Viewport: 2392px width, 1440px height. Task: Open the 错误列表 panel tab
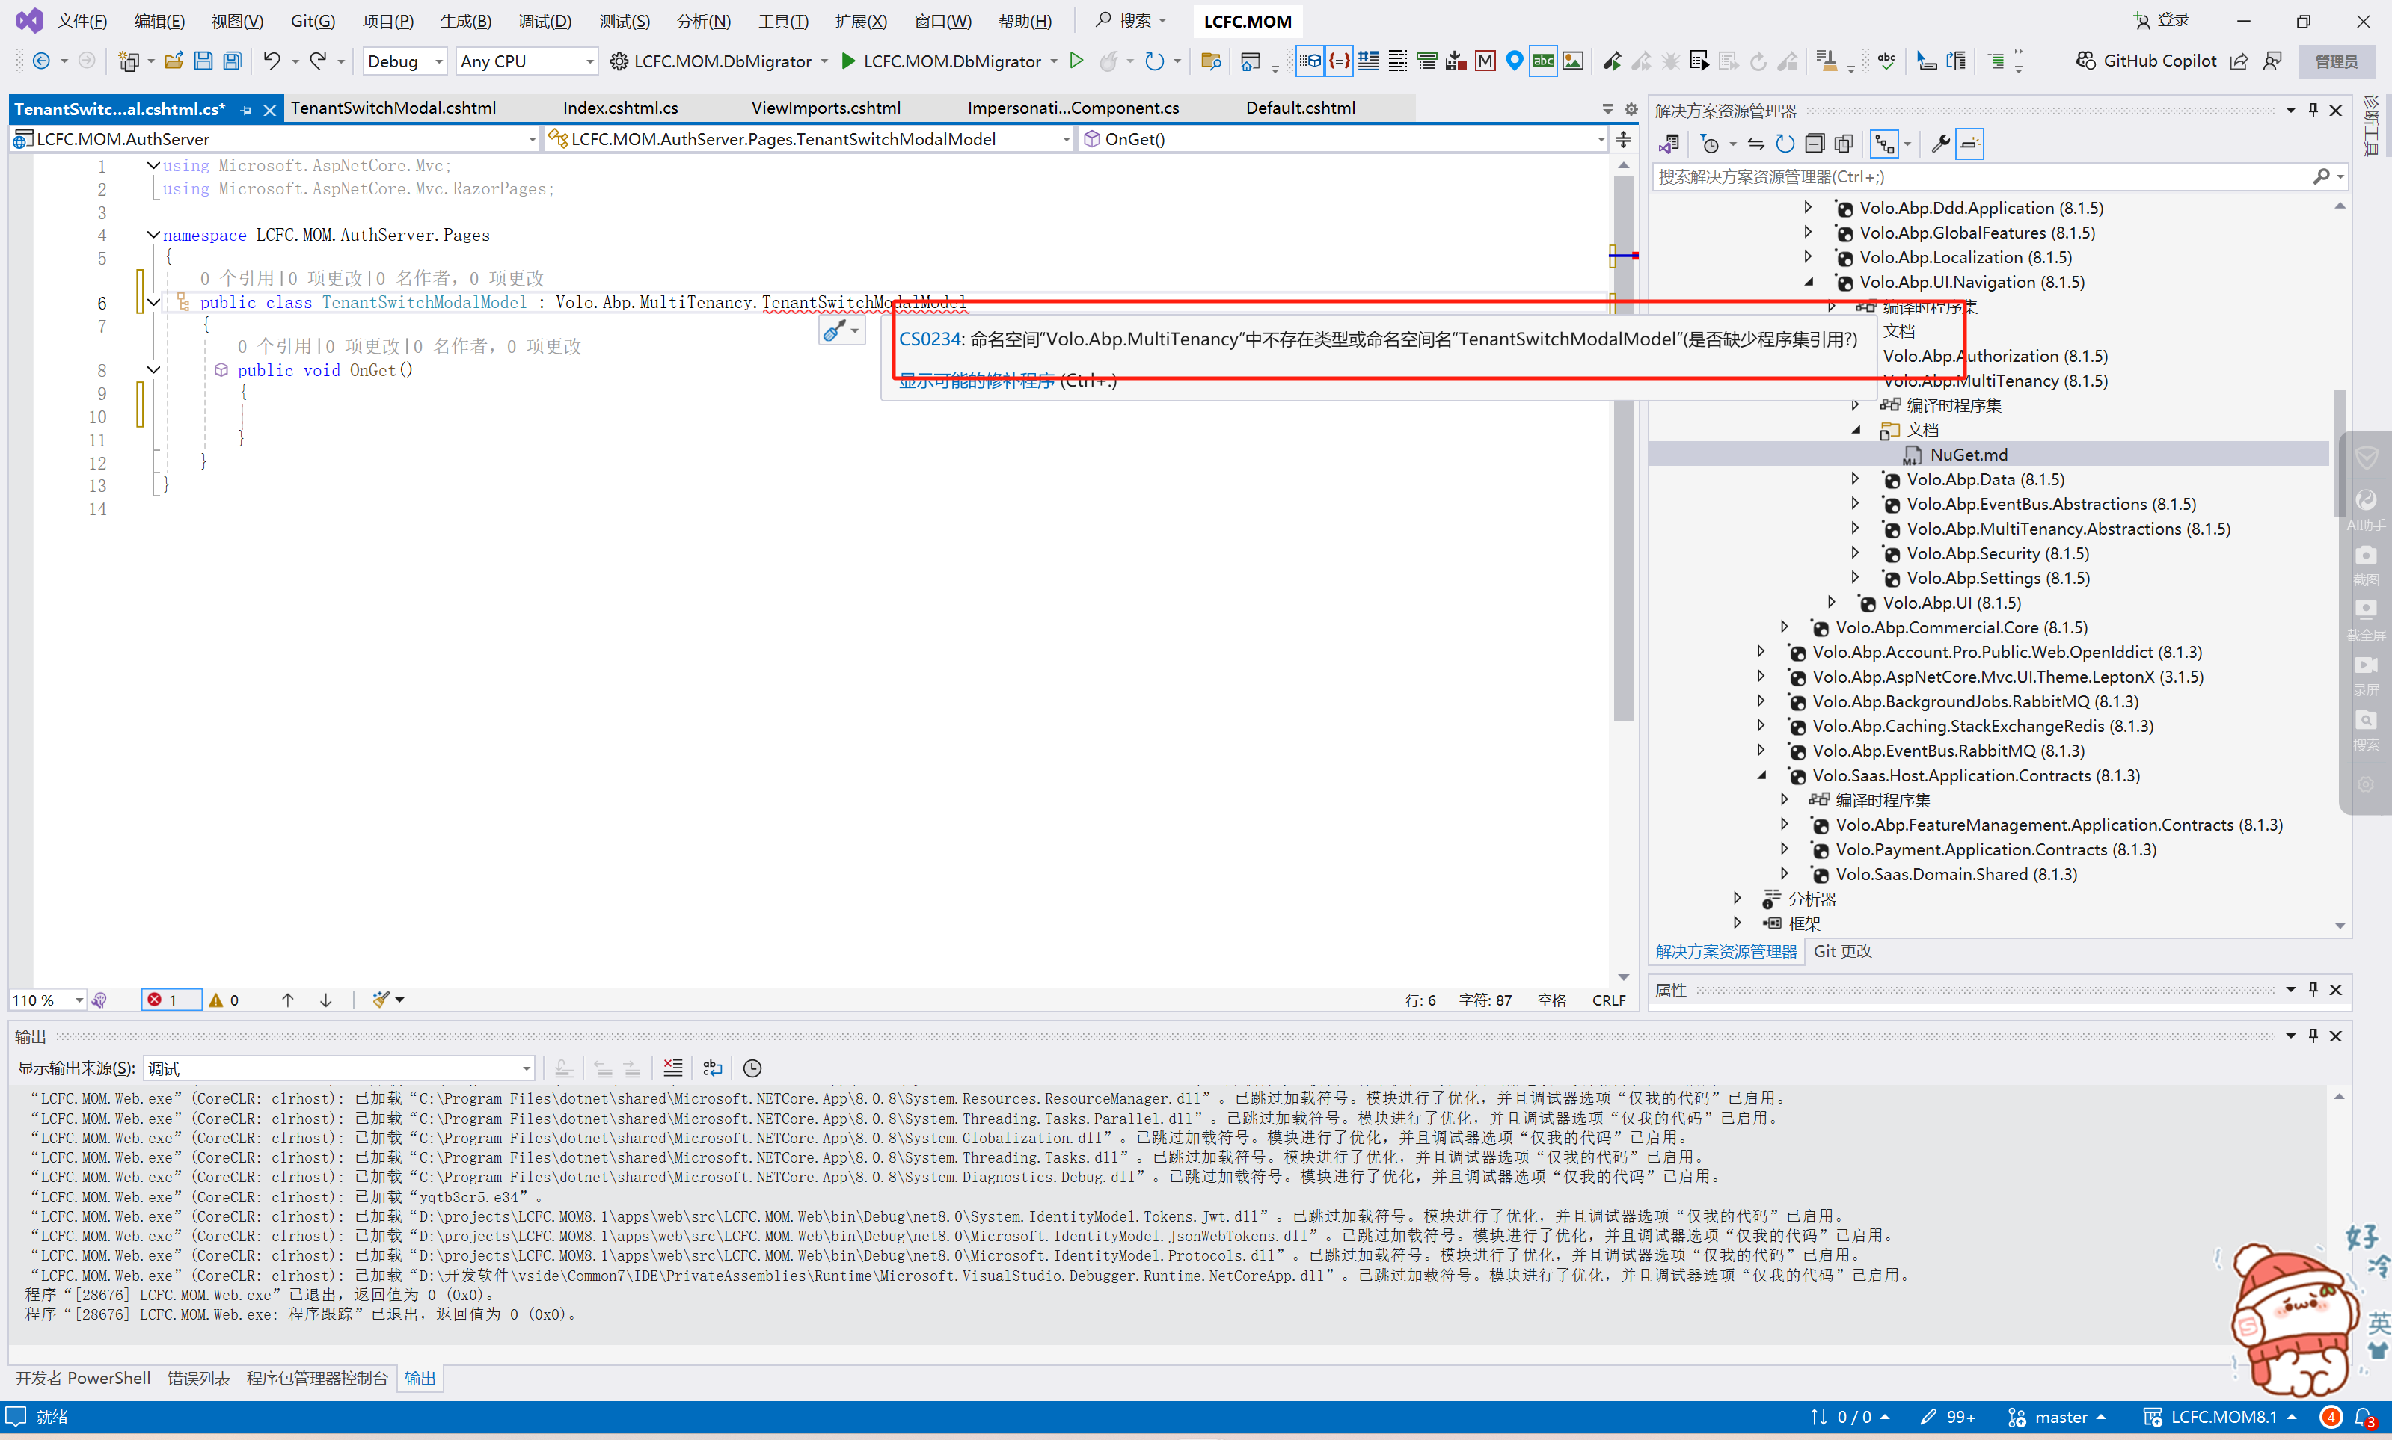198,1379
